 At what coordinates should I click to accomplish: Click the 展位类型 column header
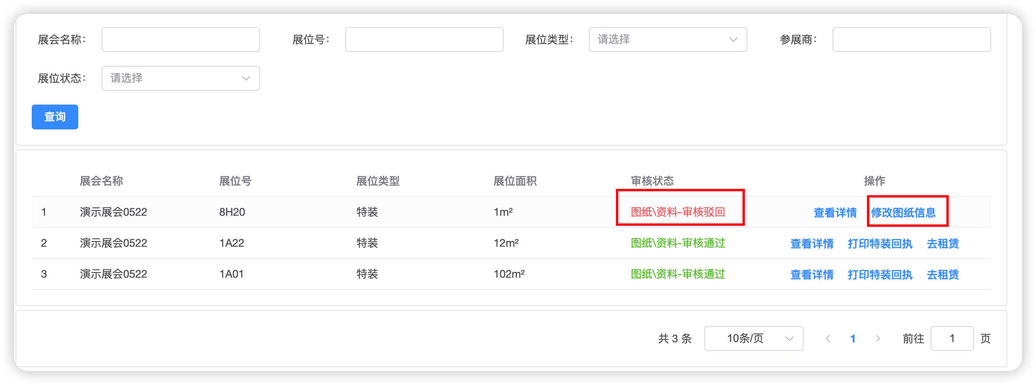(378, 181)
